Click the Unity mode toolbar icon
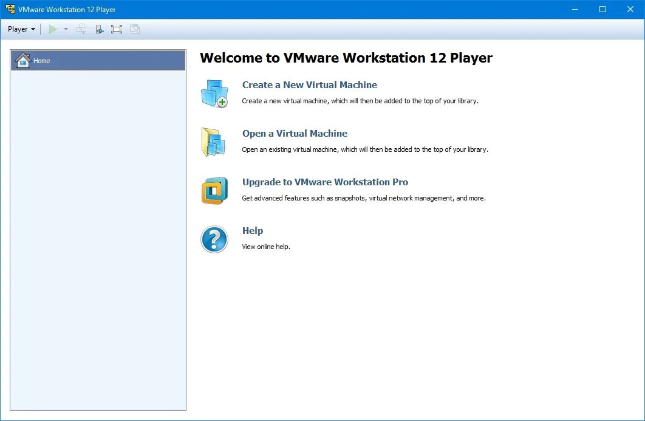 (x=134, y=29)
